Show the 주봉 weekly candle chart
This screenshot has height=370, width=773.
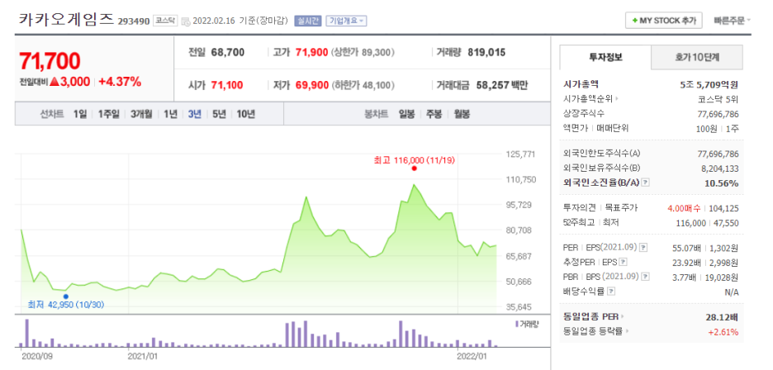(x=434, y=114)
